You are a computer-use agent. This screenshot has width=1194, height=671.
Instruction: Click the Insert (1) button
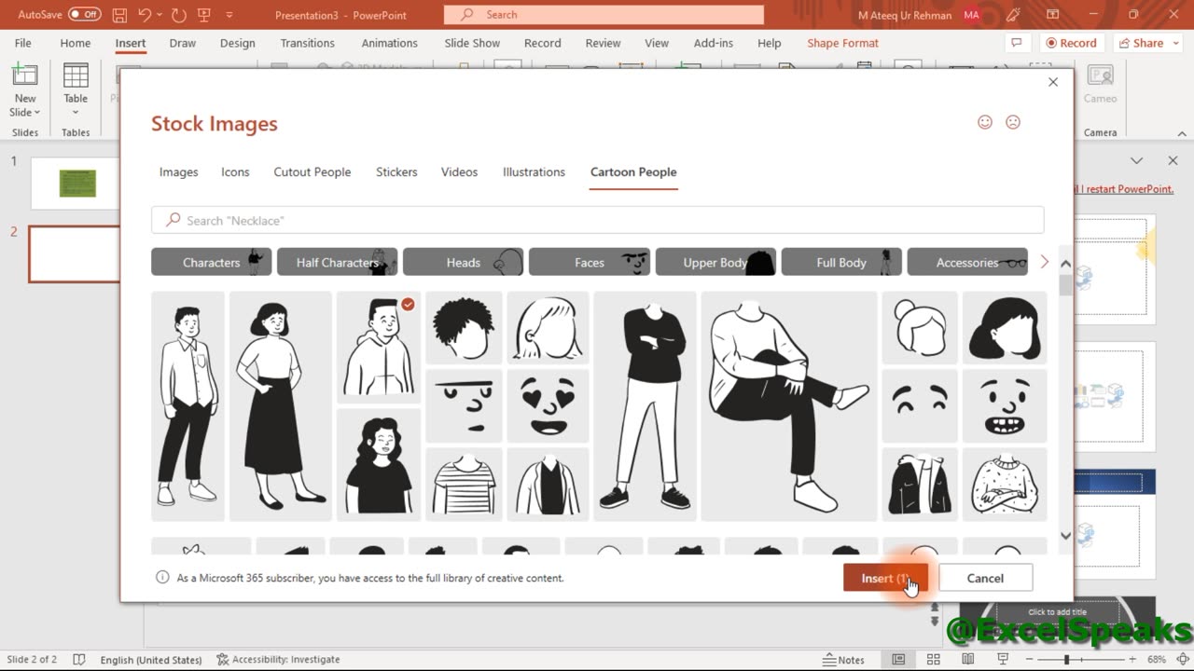pyautogui.click(x=885, y=578)
